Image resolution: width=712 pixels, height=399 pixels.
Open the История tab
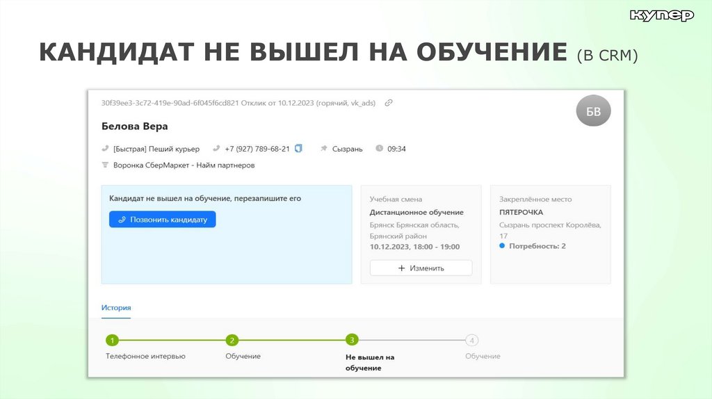point(116,308)
